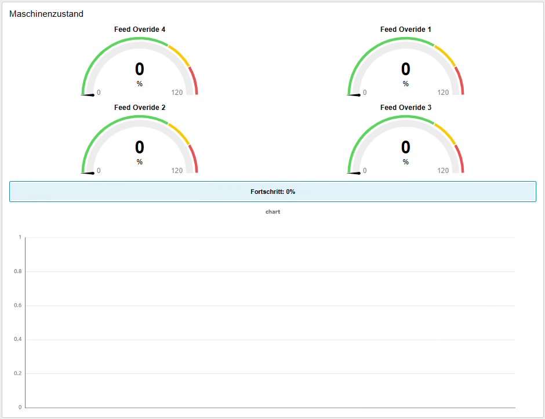Image resolution: width=545 pixels, height=419 pixels.
Task: Click yellow zone of Feed Overide 1 gauge
Action: coord(445,55)
